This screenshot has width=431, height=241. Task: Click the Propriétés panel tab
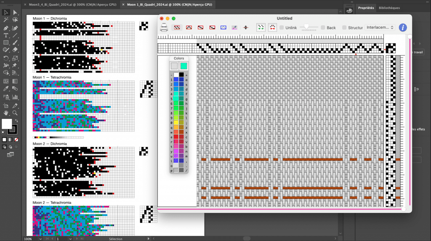[366, 8]
